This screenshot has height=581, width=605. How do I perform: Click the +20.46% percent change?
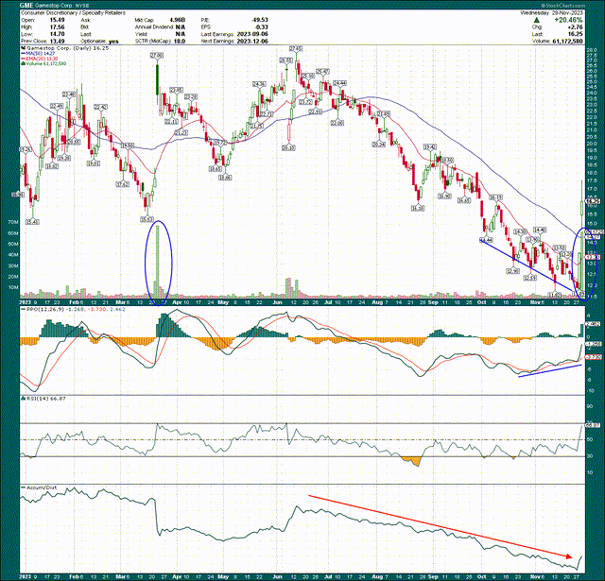click(569, 20)
